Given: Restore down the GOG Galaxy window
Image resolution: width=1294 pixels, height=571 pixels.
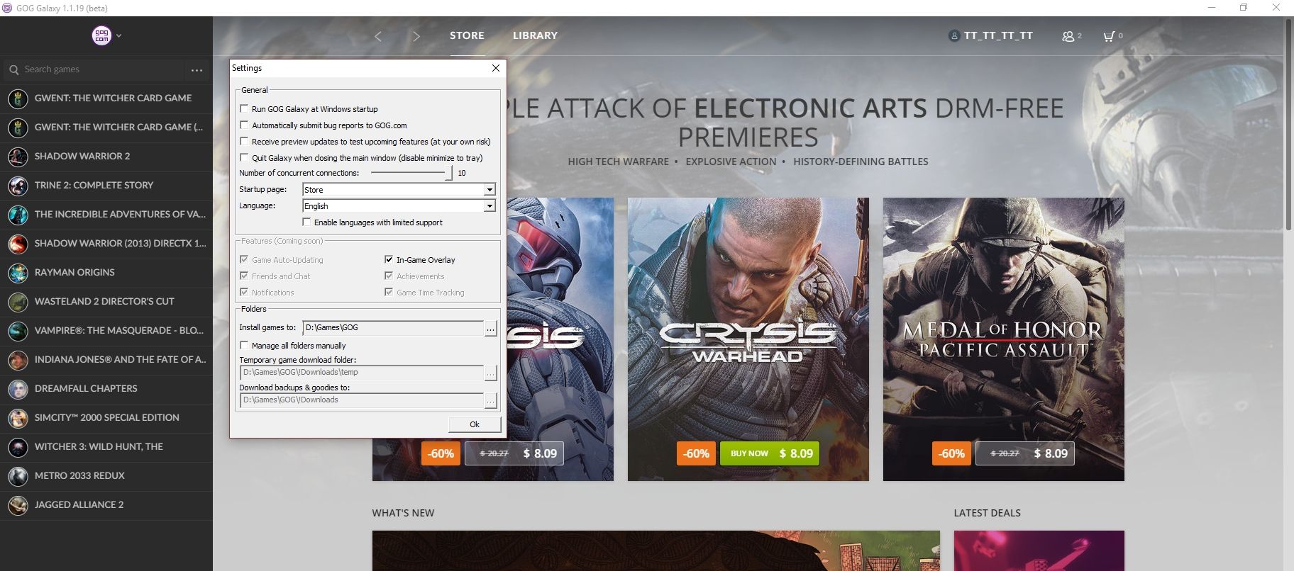Looking at the screenshot, I should (x=1244, y=8).
